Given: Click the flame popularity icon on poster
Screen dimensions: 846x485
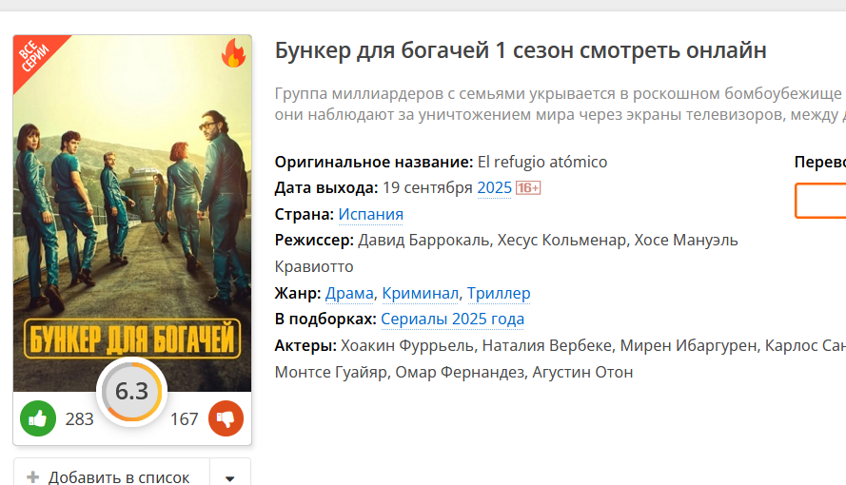Looking at the screenshot, I should click(x=233, y=53).
